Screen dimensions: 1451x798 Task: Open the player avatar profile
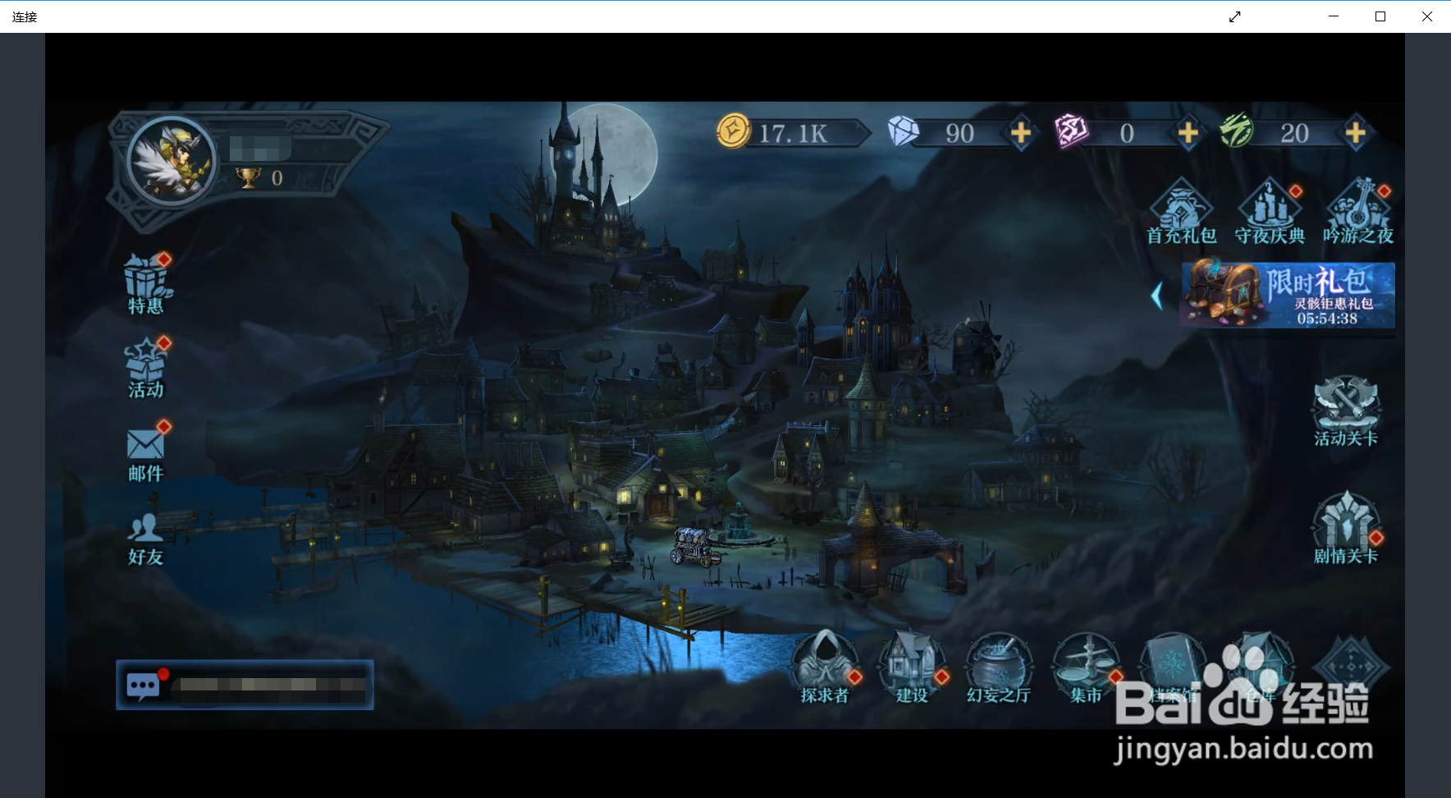(x=172, y=161)
